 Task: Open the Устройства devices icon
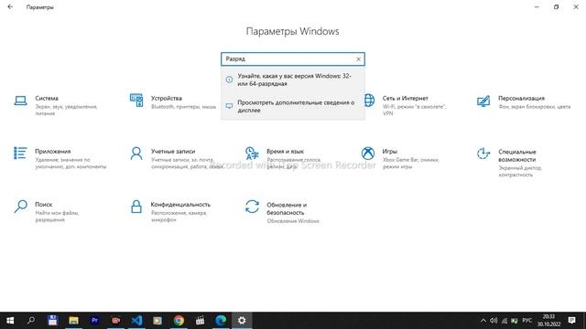pyautogui.click(x=136, y=101)
